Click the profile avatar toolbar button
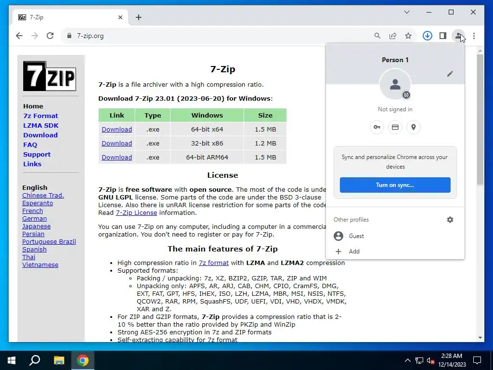Viewport: 493px width, 370px height. click(458, 36)
